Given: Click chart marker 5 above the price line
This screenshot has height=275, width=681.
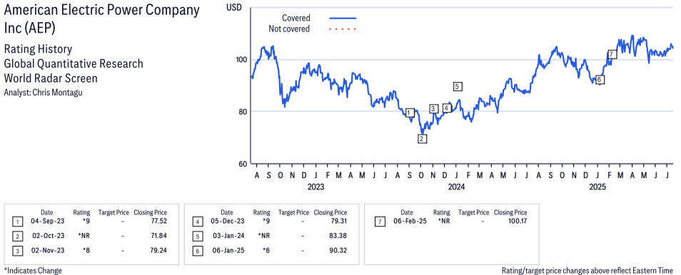Looking at the screenshot, I should 458,86.
